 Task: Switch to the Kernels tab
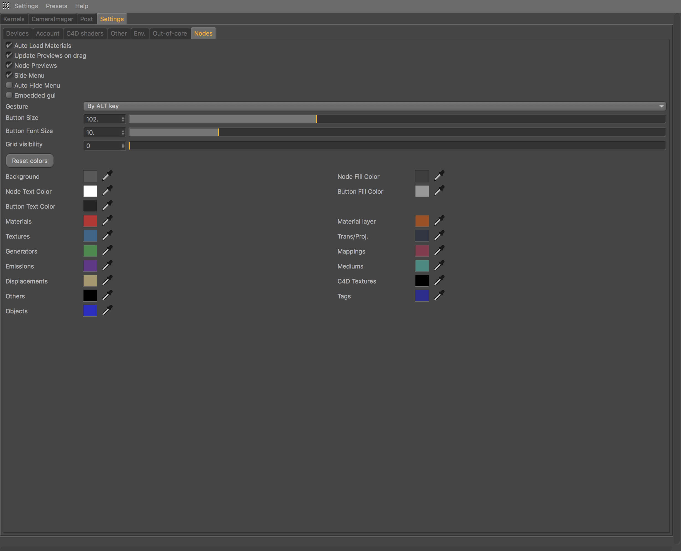[x=14, y=19]
